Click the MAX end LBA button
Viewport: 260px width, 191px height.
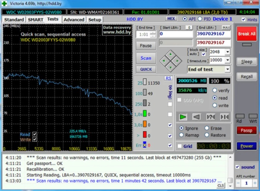226,27
